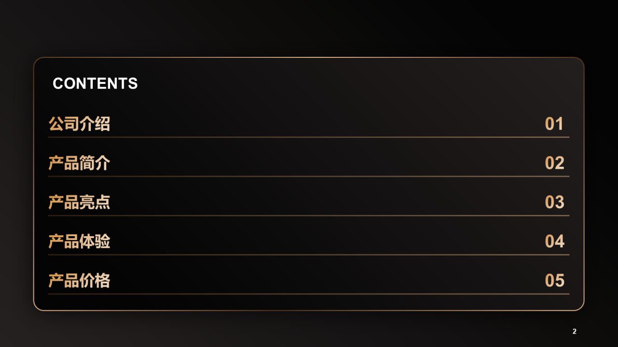618x347 pixels.
Task: Select section number 04
Action: pos(554,241)
